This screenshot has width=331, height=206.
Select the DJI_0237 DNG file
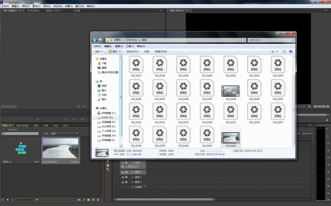pos(136,67)
